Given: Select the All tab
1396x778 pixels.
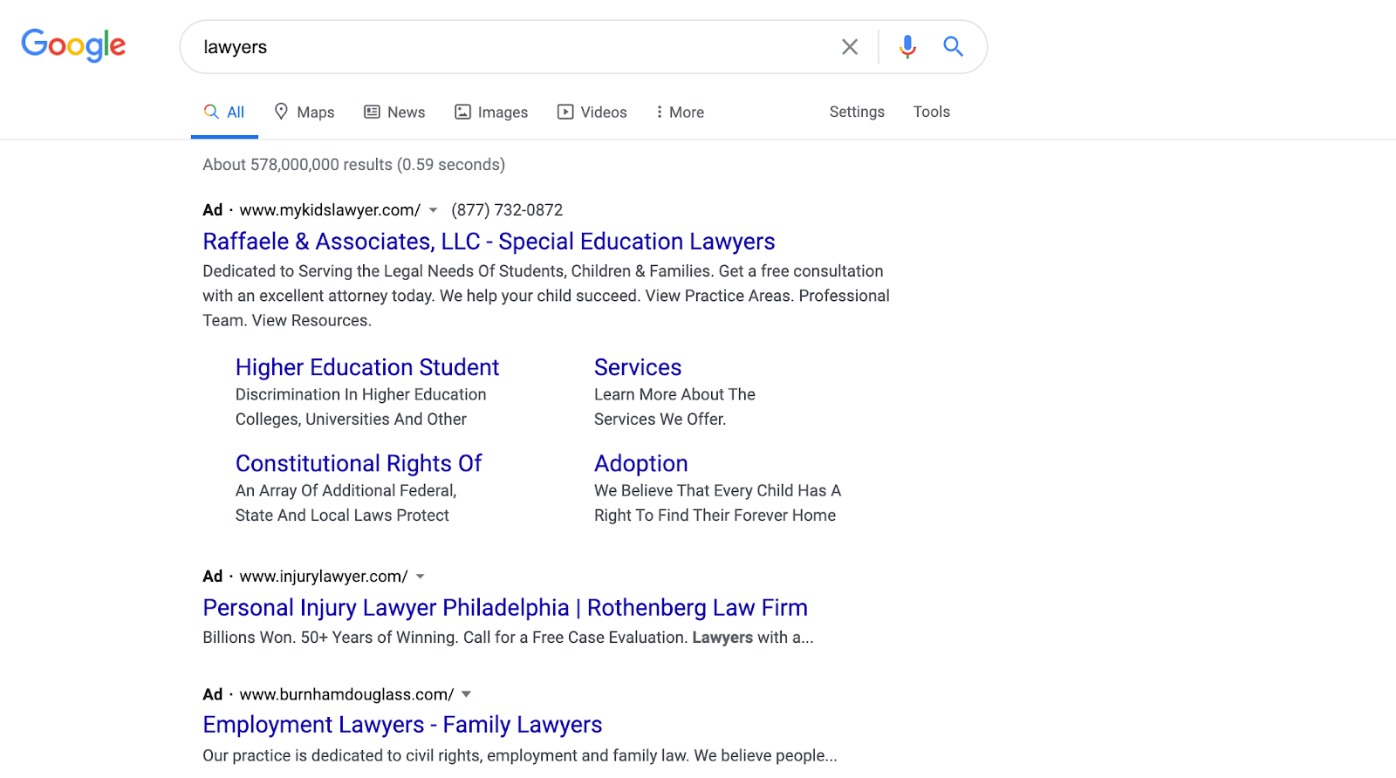Looking at the screenshot, I should coord(224,113).
